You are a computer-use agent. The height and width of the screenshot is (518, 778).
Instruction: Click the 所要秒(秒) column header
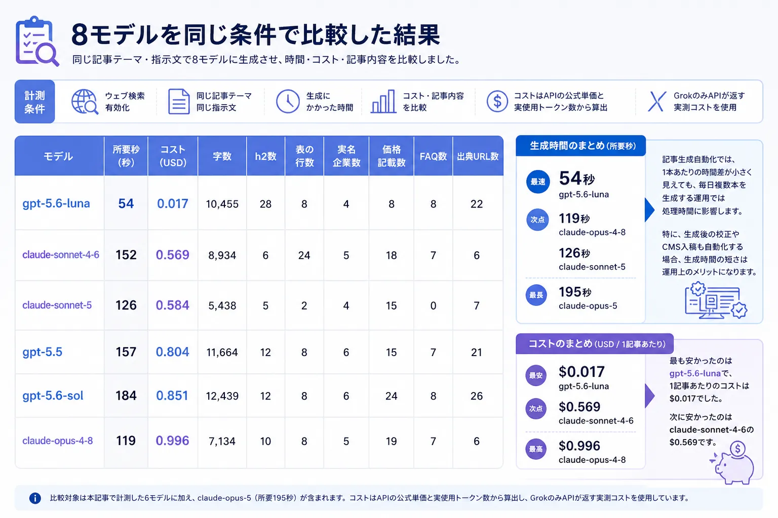click(x=126, y=156)
